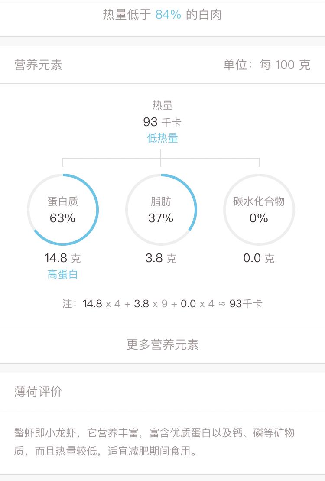Tap the 低热量 label under calories
The height and width of the screenshot is (481, 325).
(162, 138)
